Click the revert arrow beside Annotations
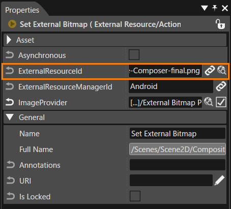 (x=11, y=165)
